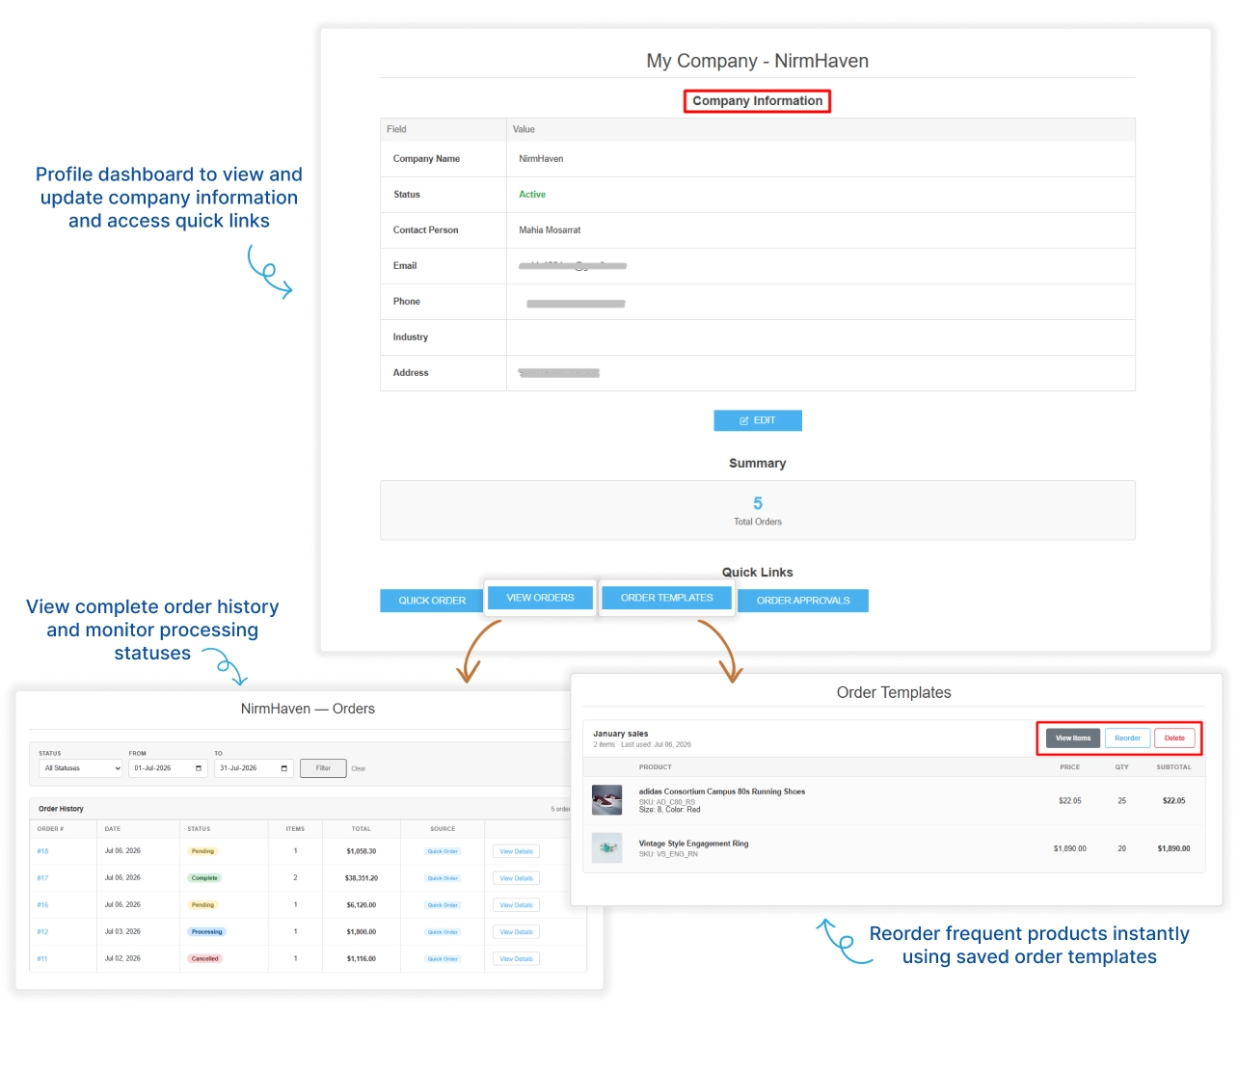Click the Processing status badge on order #12
Image resolution: width=1238 pixels, height=1073 pixels.
click(206, 932)
